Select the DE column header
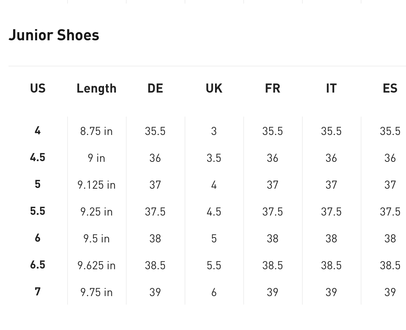 pyautogui.click(x=155, y=88)
